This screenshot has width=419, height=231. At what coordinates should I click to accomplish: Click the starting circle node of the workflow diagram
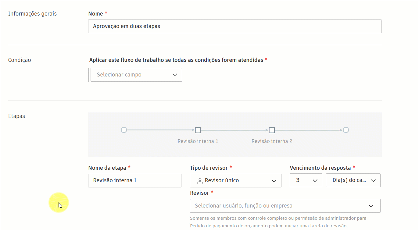[124, 130]
